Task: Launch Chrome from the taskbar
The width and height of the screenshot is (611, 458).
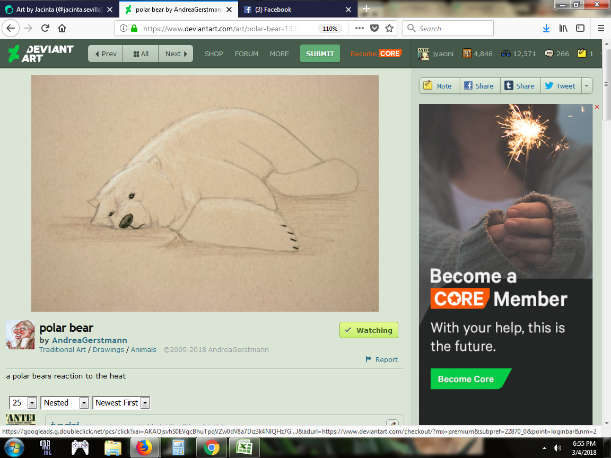Action: (211, 447)
